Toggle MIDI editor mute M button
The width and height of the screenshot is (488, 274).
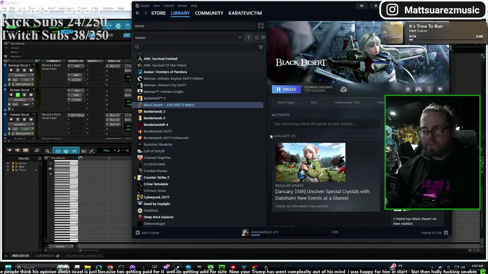point(25,150)
